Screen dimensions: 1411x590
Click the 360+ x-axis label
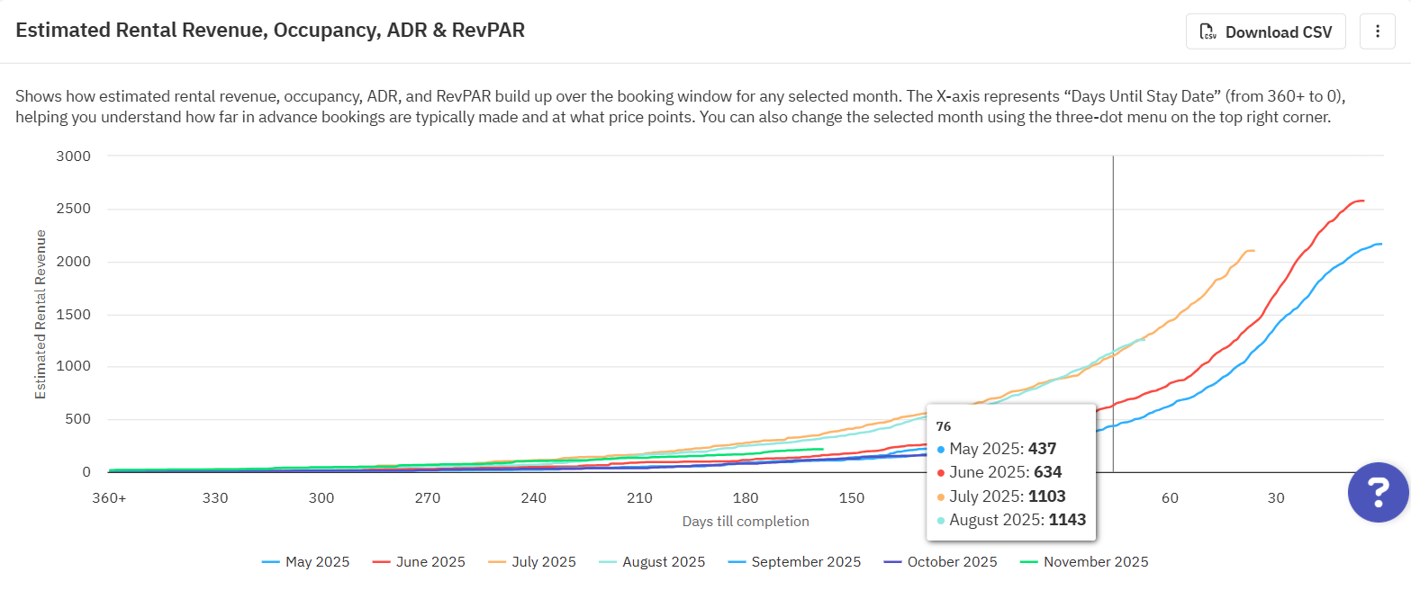pyautogui.click(x=109, y=498)
